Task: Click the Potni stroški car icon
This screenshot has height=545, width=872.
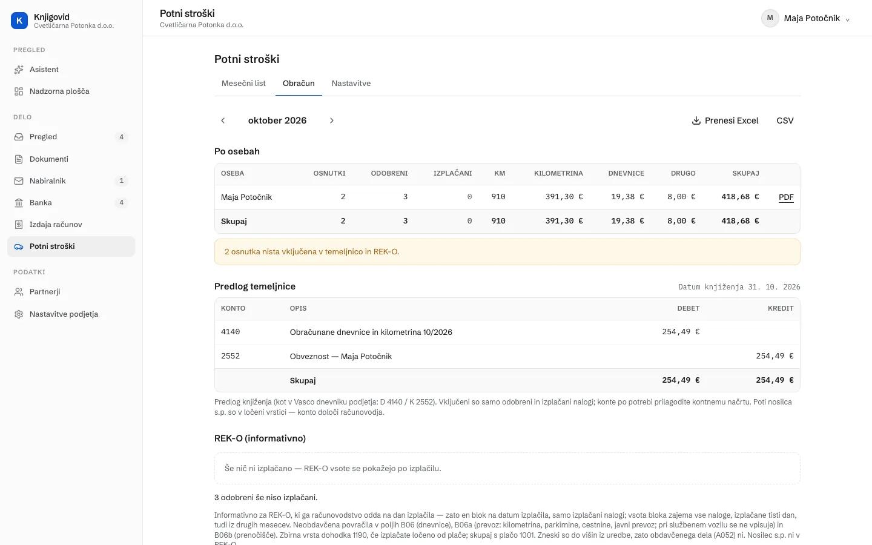Action: [x=19, y=246]
